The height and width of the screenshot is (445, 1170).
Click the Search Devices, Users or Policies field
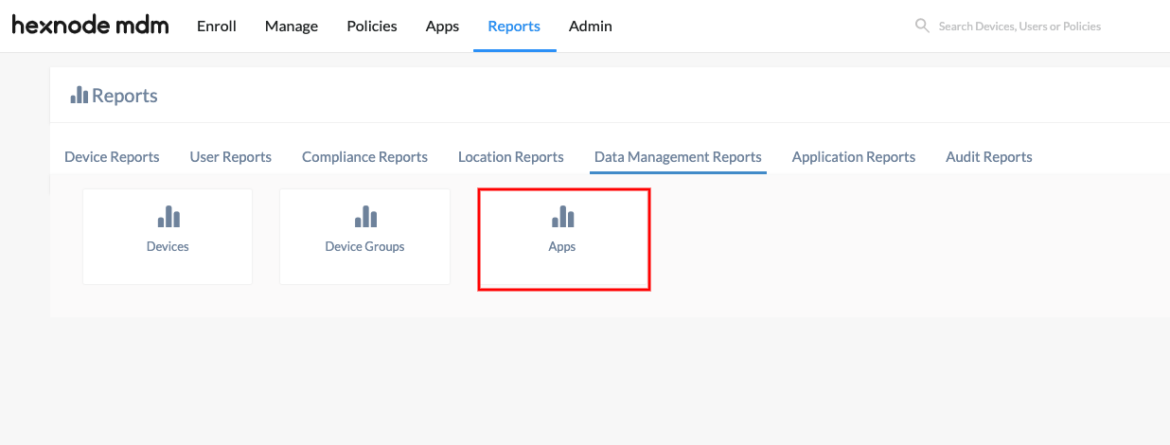point(1032,27)
